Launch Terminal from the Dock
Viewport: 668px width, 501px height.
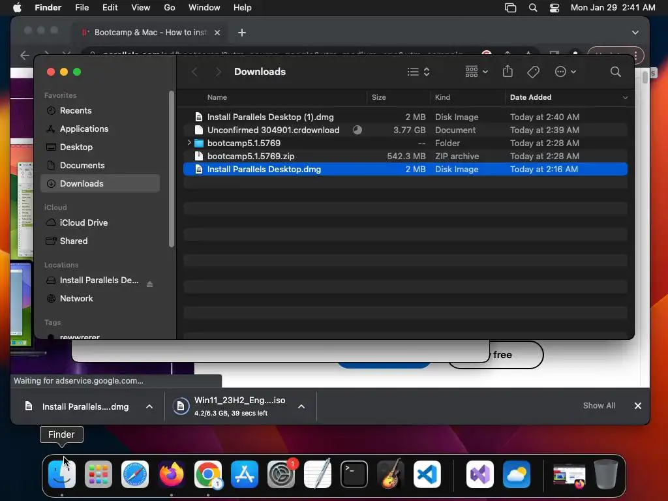tap(354, 474)
